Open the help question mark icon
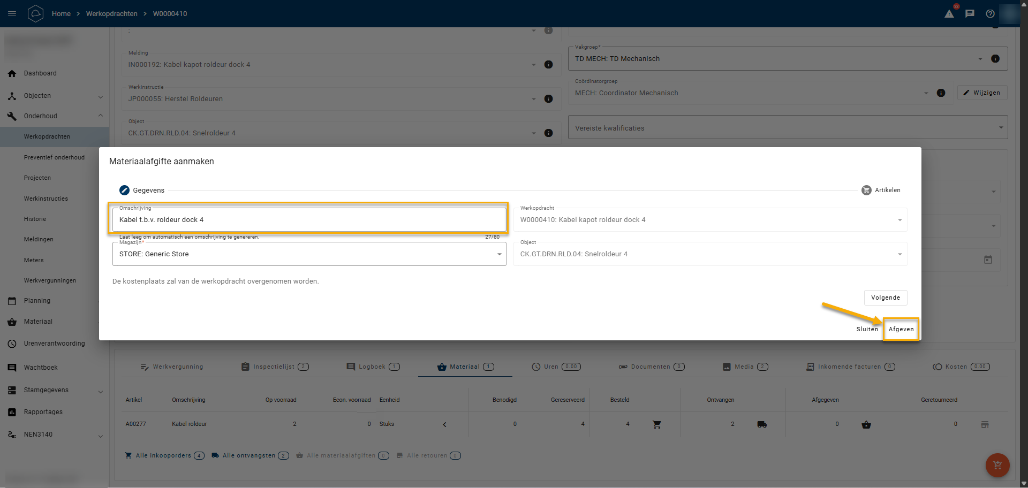 pyautogui.click(x=990, y=14)
